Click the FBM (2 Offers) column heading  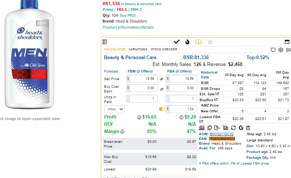(140, 71)
